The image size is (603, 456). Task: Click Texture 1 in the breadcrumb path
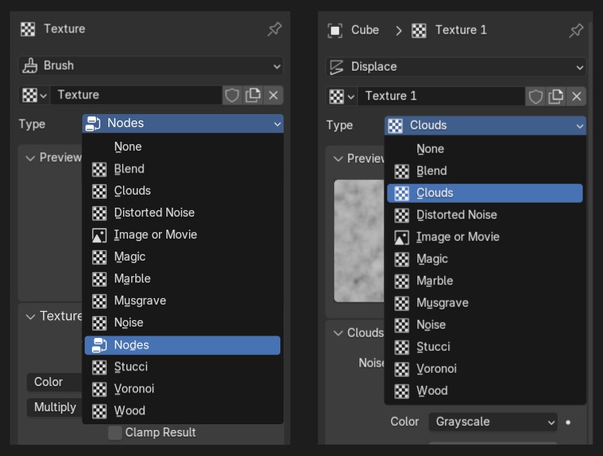(x=460, y=30)
